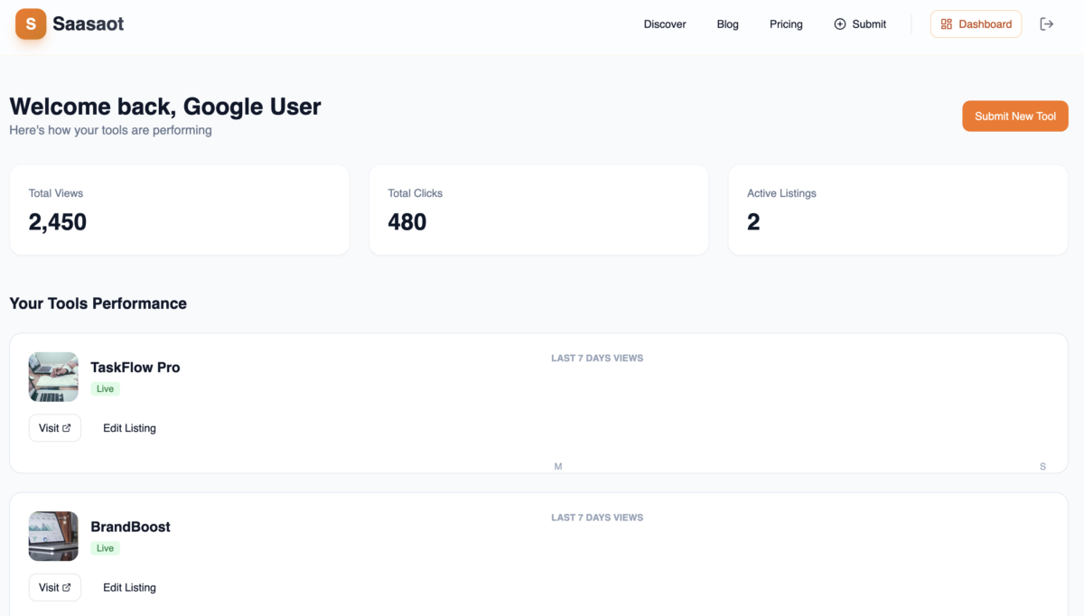
Task: Toggle the Live status badge on TaskFlow Pro
Action: pos(106,388)
